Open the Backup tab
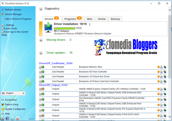The height and width of the screenshot is (121, 172). (115, 19)
